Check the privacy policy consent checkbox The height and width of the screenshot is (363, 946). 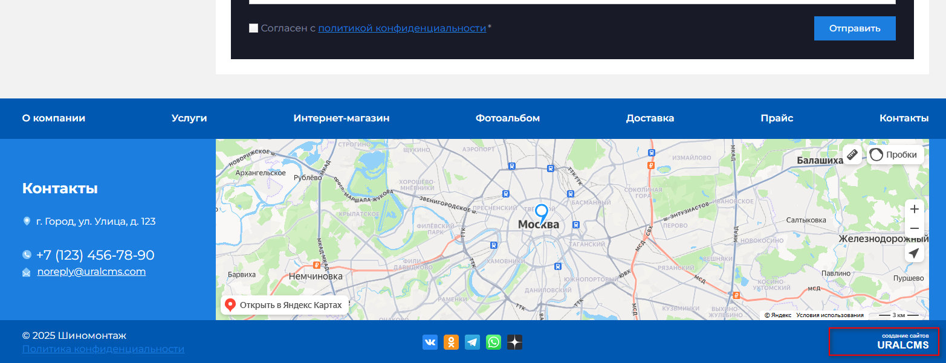[x=253, y=28]
